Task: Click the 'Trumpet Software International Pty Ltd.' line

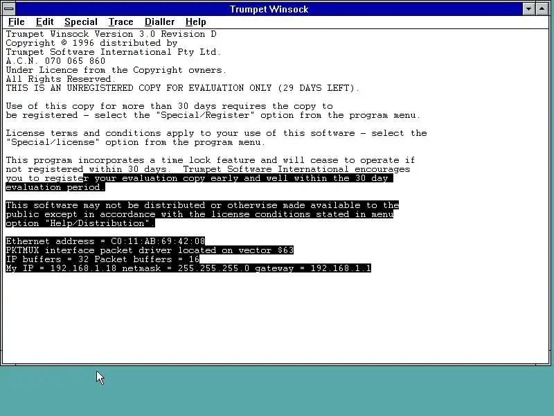Action: pyautogui.click(x=114, y=52)
